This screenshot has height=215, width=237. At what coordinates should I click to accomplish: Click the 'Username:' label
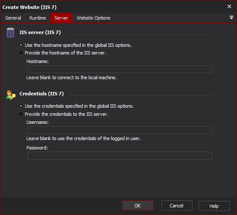point(37,122)
